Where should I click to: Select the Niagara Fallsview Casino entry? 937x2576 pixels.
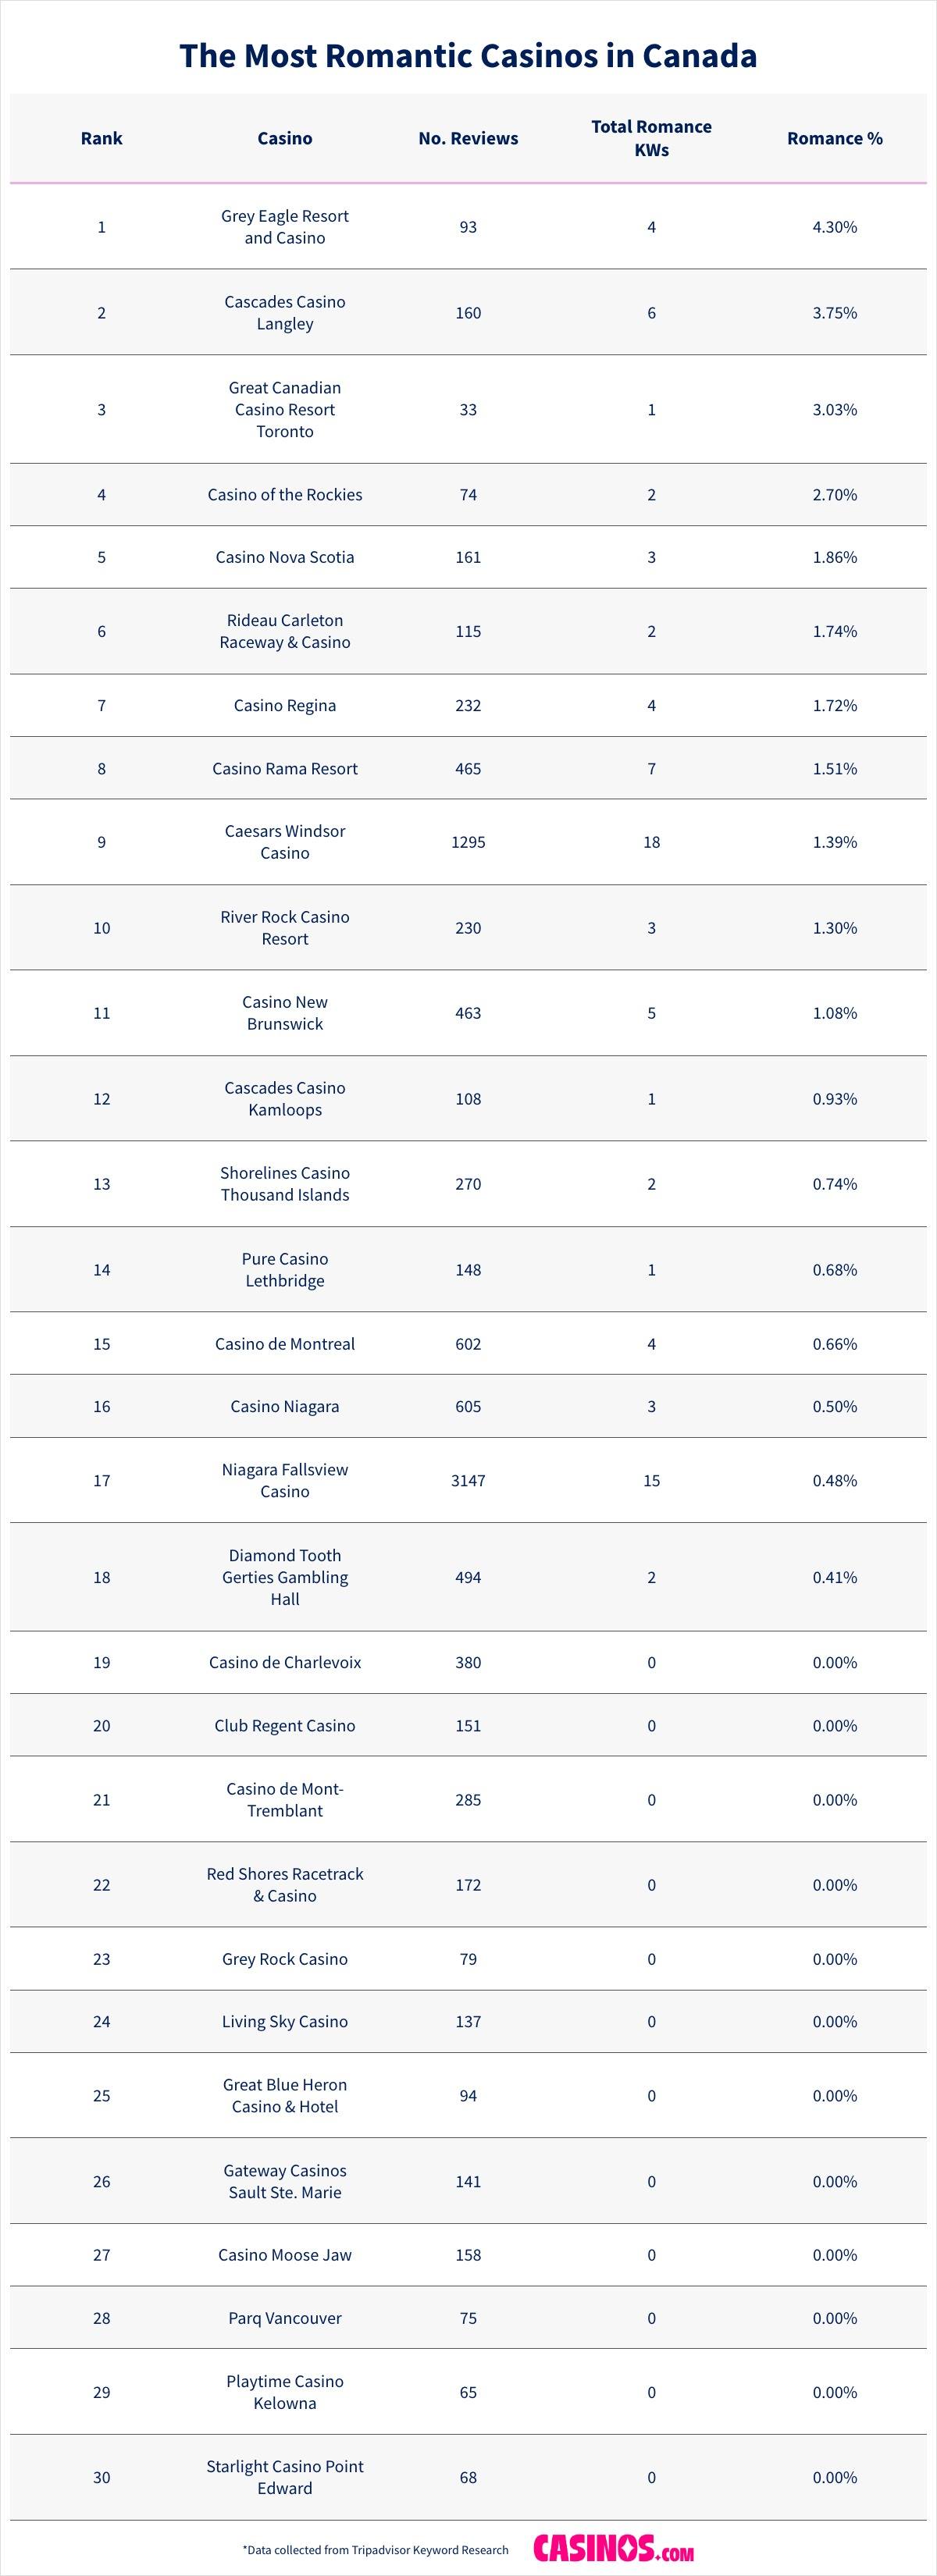point(285,1480)
